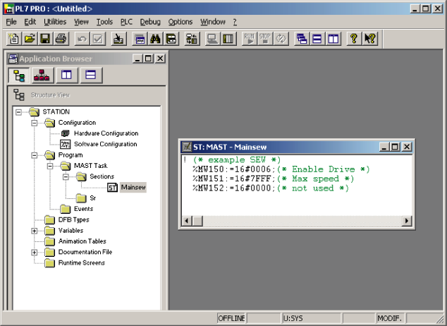The image size is (447, 326).
Task: Open the PLC menu
Action: pos(126,22)
